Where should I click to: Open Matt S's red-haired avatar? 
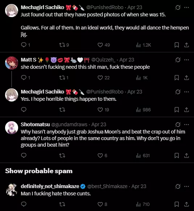[12, 63]
